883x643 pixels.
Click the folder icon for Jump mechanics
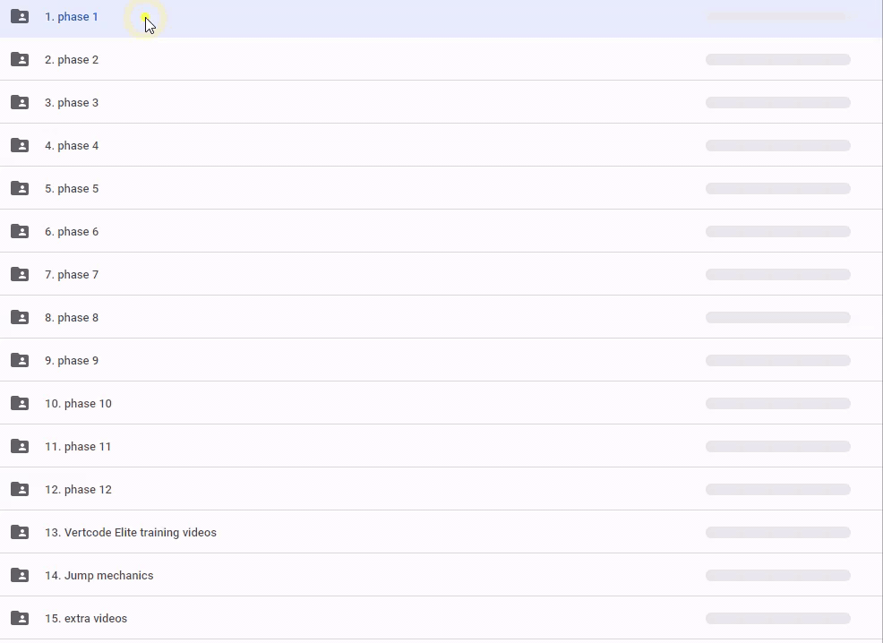(20, 576)
